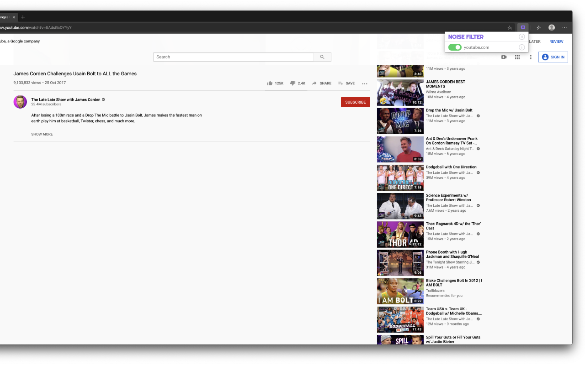Image resolution: width=585 pixels, height=365 pixels.
Task: Click the 23.4M subscribers text
Action: 46,104
